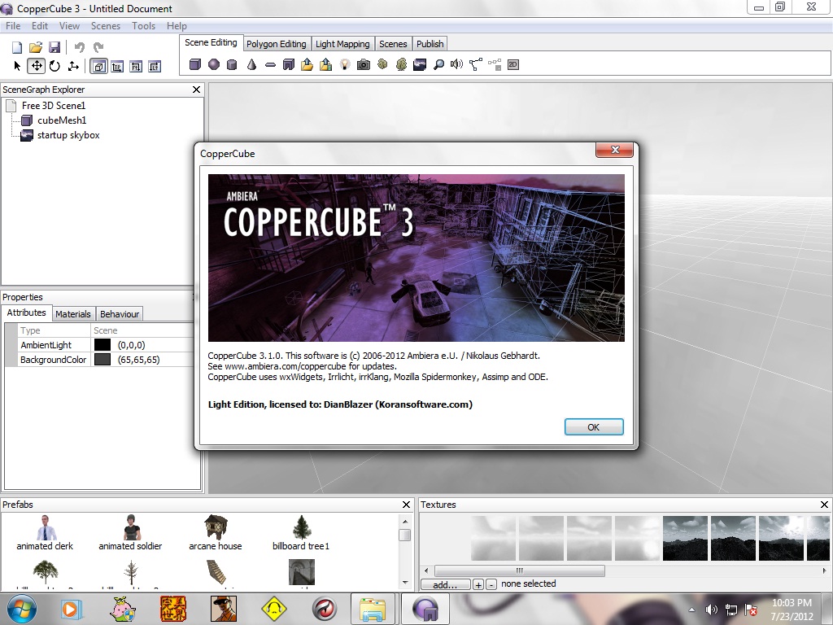
Task: Open the Scenes toolbar tab
Action: pyautogui.click(x=393, y=44)
